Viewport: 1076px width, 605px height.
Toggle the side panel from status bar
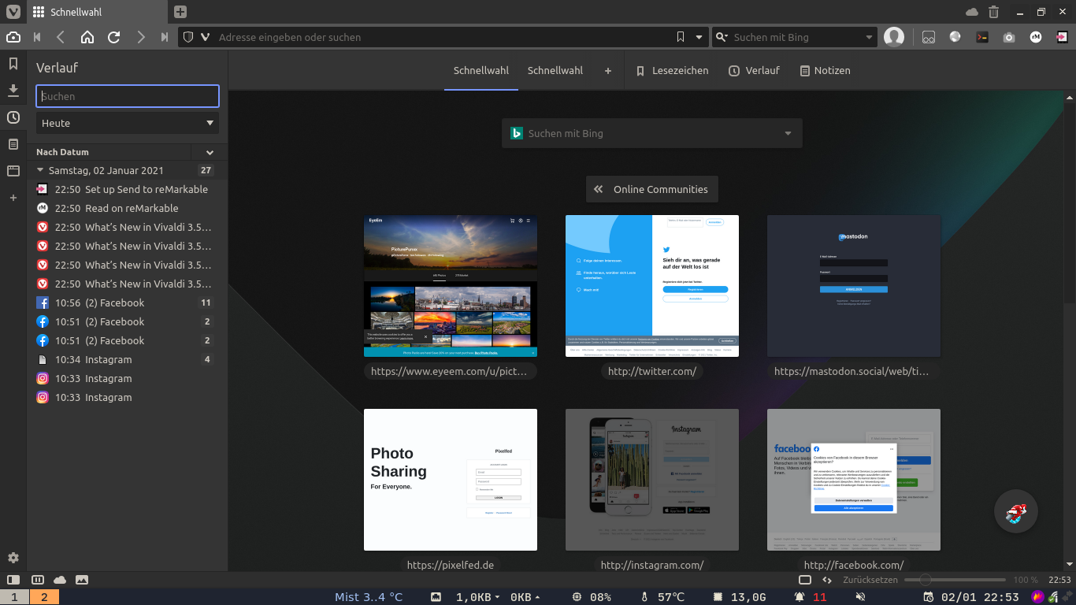(x=13, y=580)
